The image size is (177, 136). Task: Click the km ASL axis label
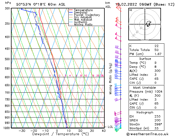pos(108,5)
